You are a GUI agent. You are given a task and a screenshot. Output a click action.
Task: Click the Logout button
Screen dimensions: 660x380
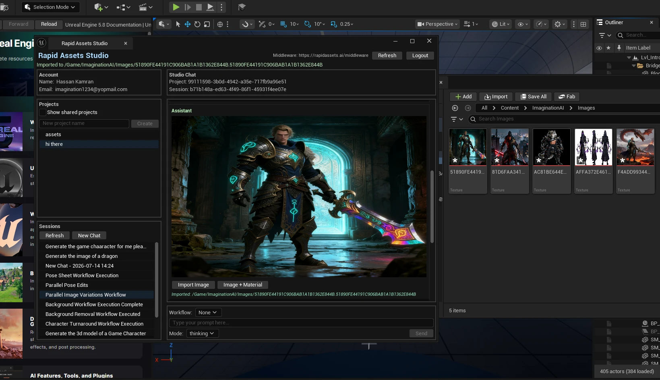tap(420, 56)
